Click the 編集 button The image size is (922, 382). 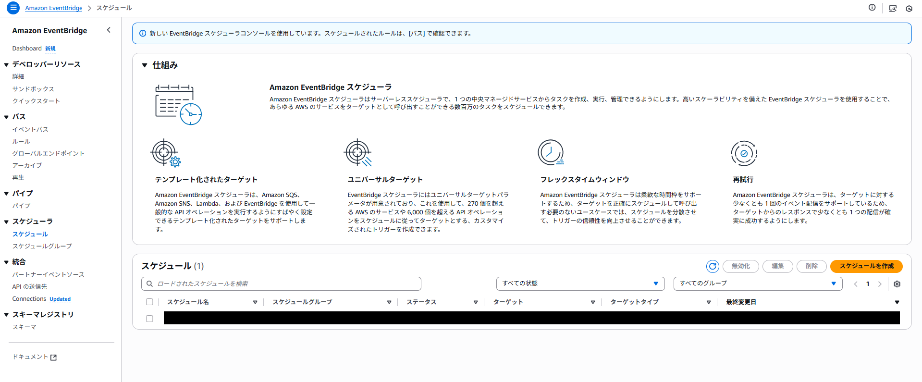pos(777,266)
